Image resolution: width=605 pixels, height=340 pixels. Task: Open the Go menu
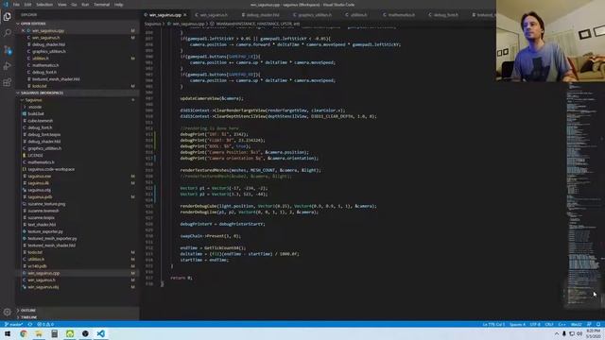(74, 5)
